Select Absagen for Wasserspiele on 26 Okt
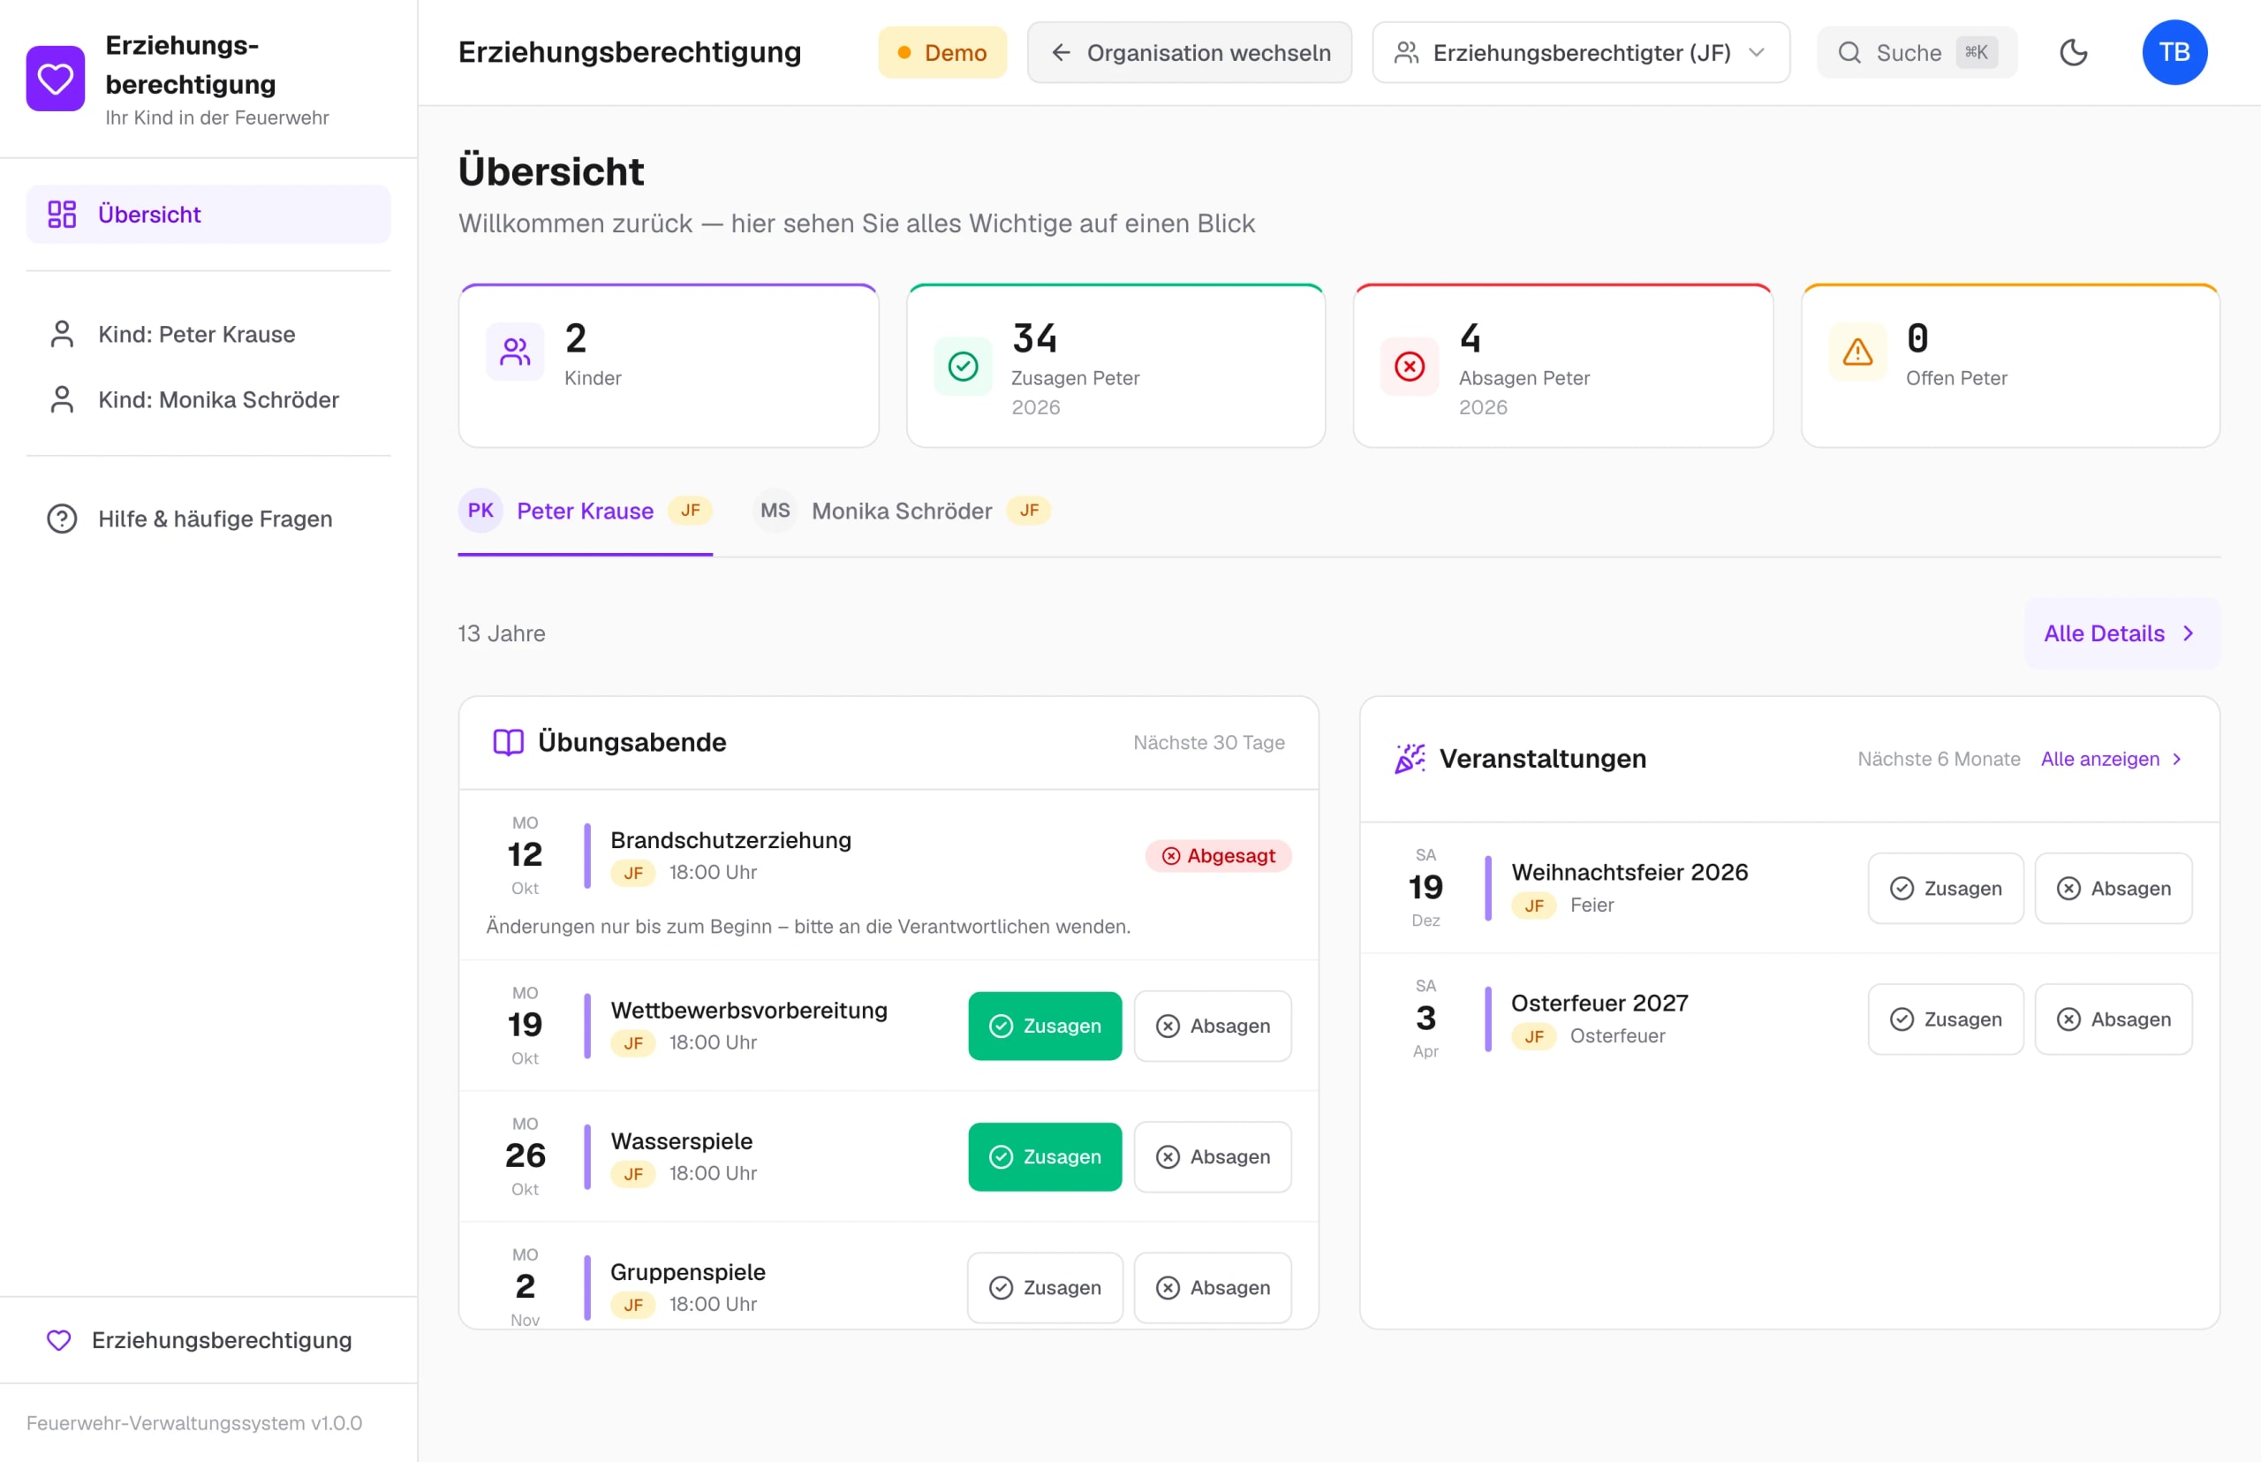This screenshot has width=2261, height=1462. pyautogui.click(x=1214, y=1157)
